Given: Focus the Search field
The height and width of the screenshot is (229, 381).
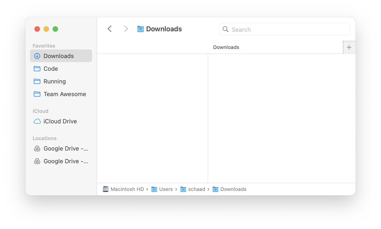Looking at the screenshot, I should pos(285,30).
